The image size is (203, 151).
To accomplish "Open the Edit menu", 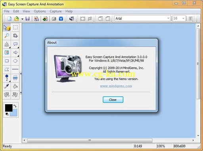I will 16,11.
